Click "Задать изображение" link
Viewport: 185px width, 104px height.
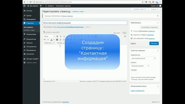pos(138,91)
